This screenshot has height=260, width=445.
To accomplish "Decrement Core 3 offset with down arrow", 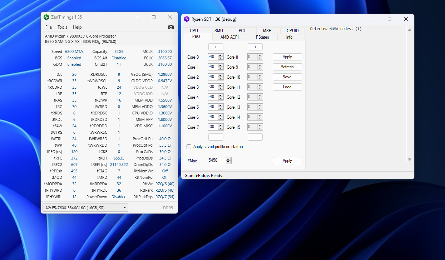I will [x=221, y=88].
